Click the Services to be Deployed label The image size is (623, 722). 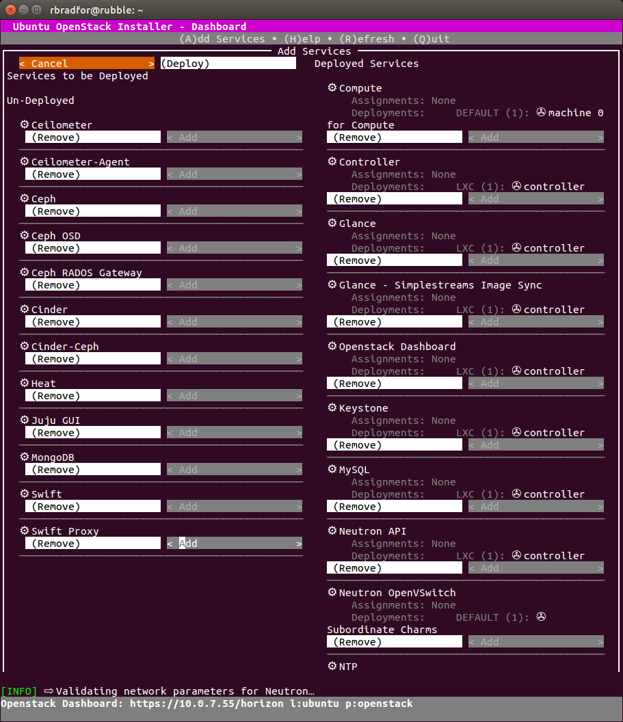point(77,76)
